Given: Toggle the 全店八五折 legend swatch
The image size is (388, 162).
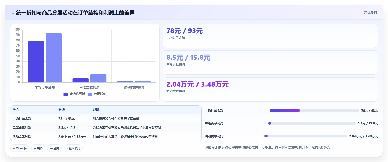Looking at the screenshot, I should coord(66,94).
